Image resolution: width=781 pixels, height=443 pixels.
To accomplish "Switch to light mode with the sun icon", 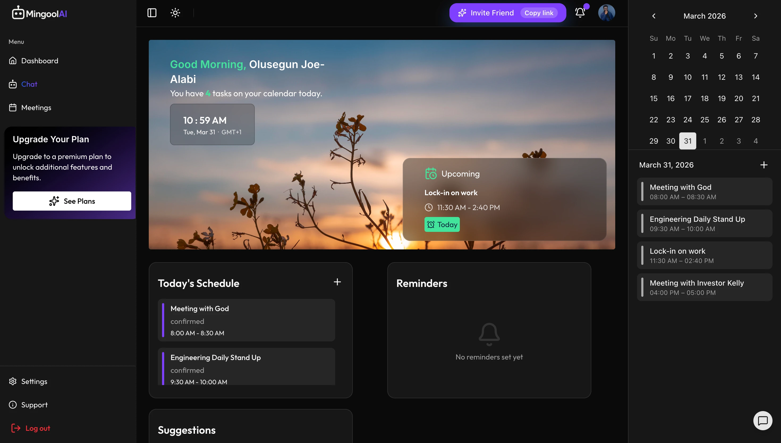I will 175,13.
